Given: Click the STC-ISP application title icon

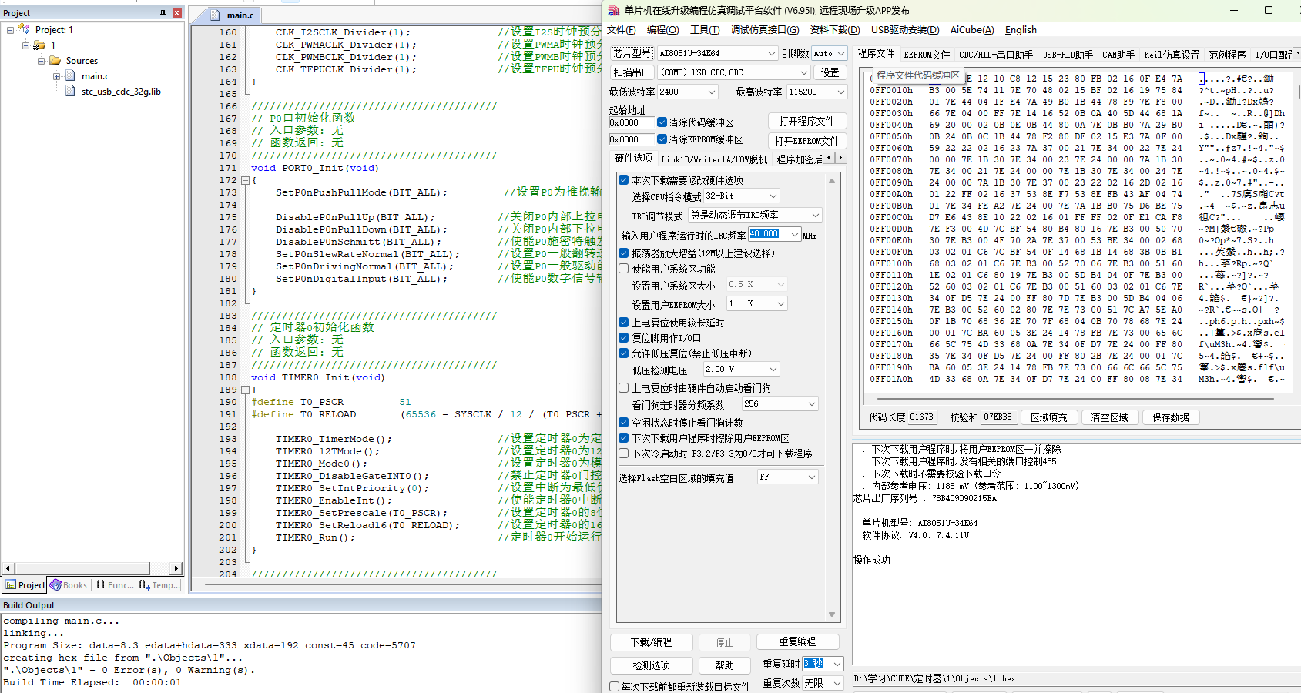Looking at the screenshot, I should click(x=613, y=10).
